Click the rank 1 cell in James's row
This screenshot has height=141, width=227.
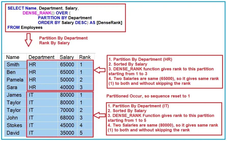click(x=85, y=95)
